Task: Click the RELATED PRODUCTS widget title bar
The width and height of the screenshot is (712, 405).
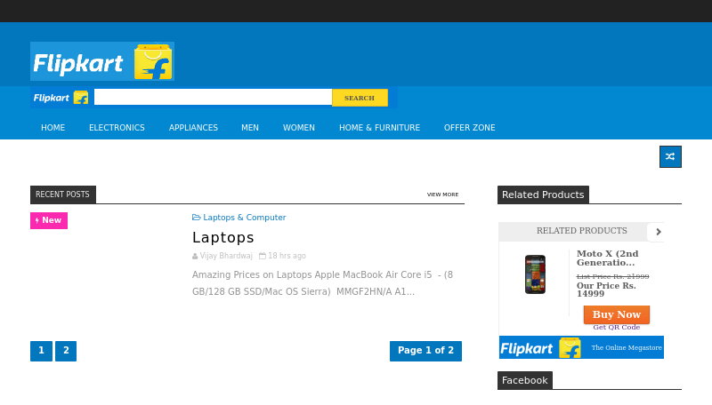Action: pyautogui.click(x=581, y=231)
